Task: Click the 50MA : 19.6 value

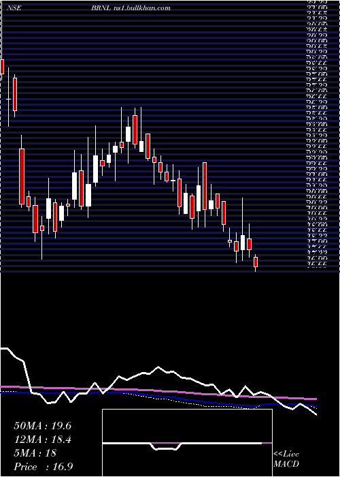Action: (x=42, y=426)
